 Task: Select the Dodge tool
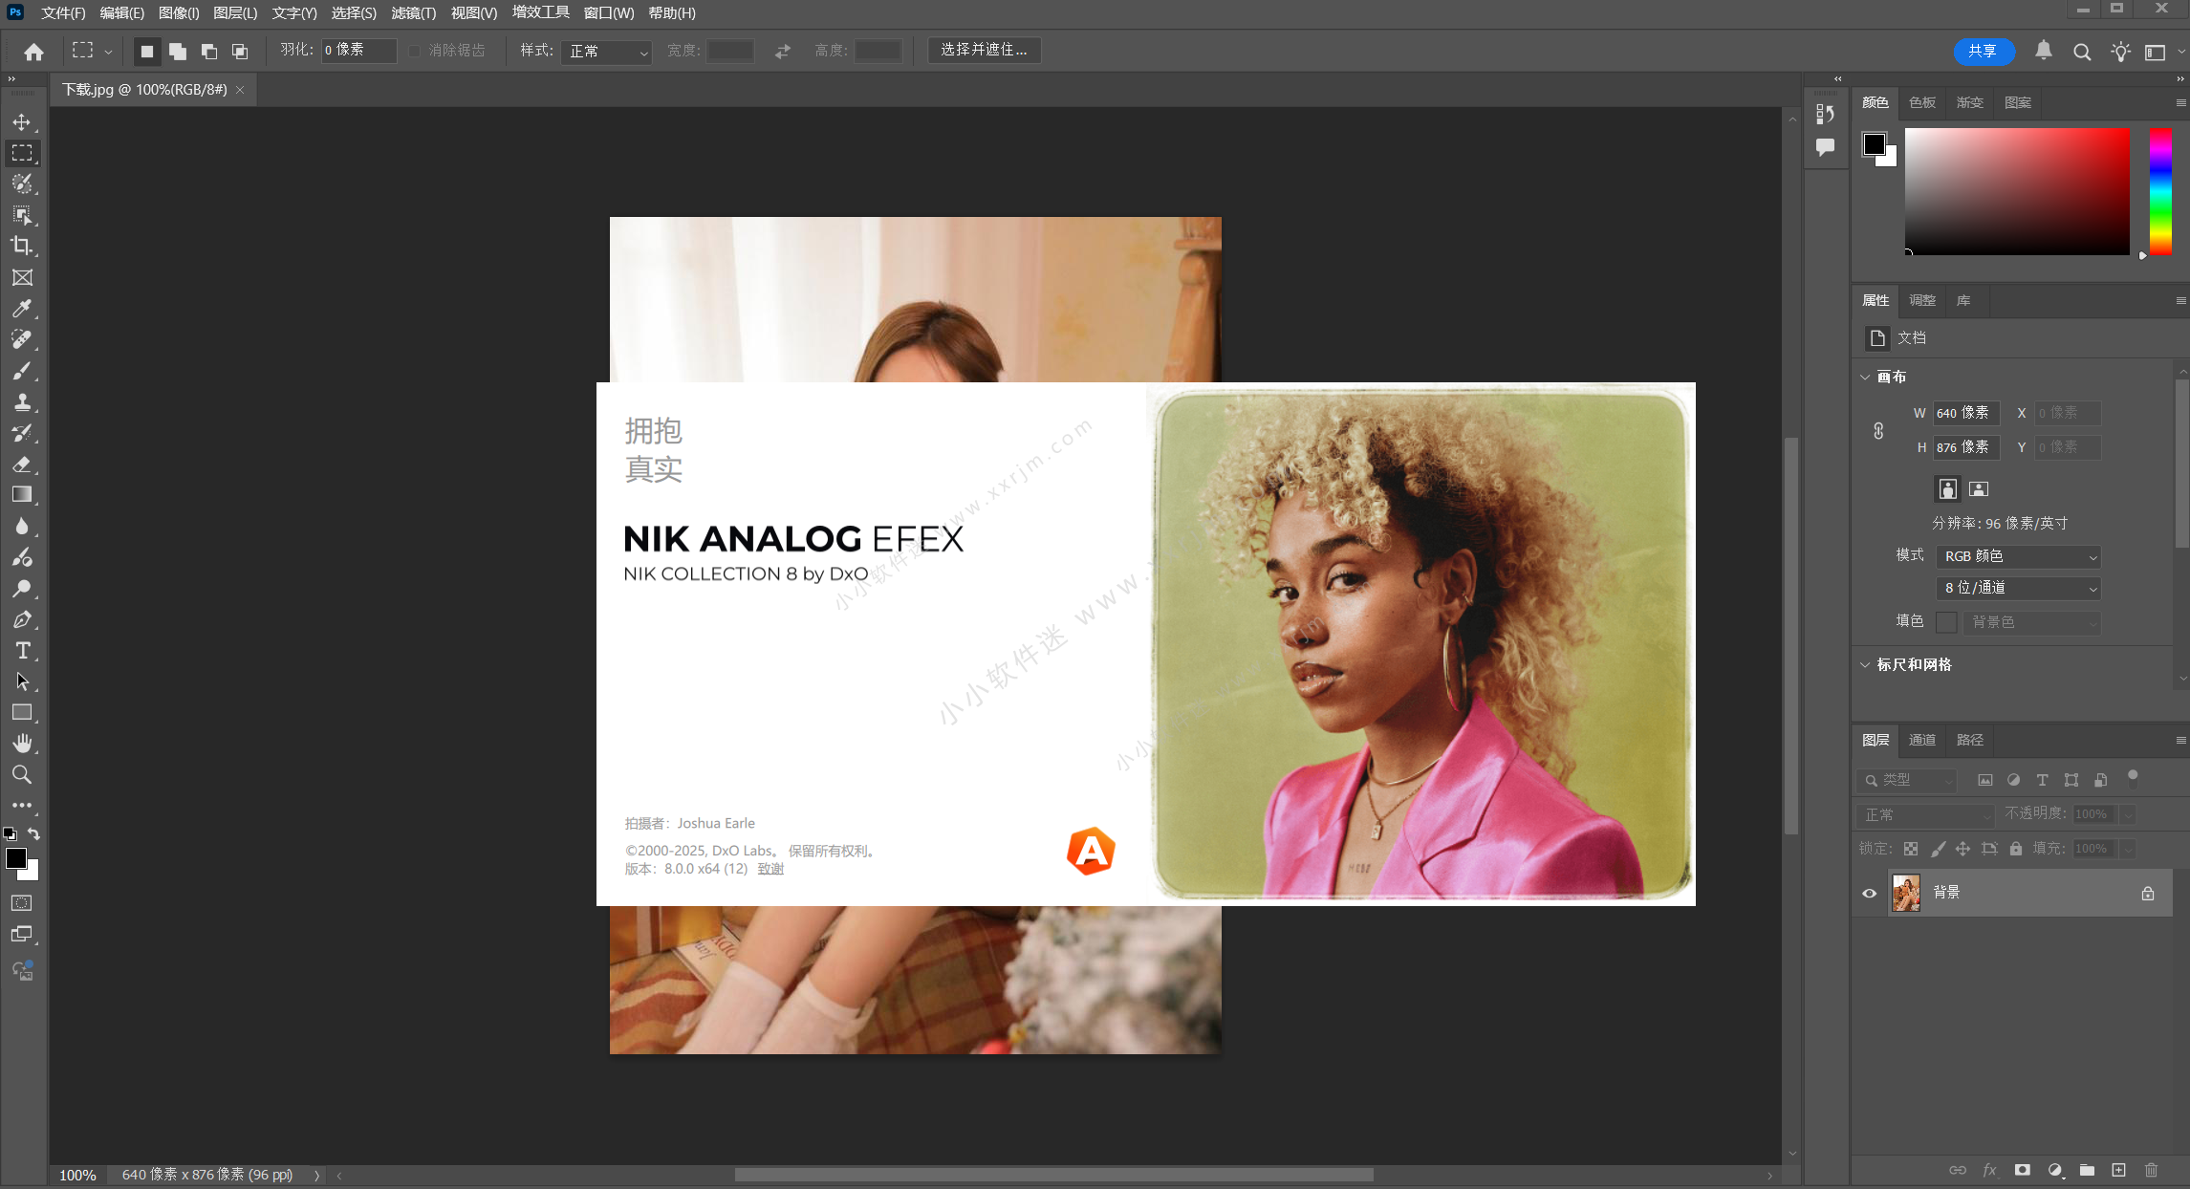22,588
